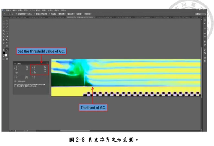Viewport: 214px width, 146px height.
Task: Select the Rectangular Marquee tool
Action: click(x=4, y=21)
